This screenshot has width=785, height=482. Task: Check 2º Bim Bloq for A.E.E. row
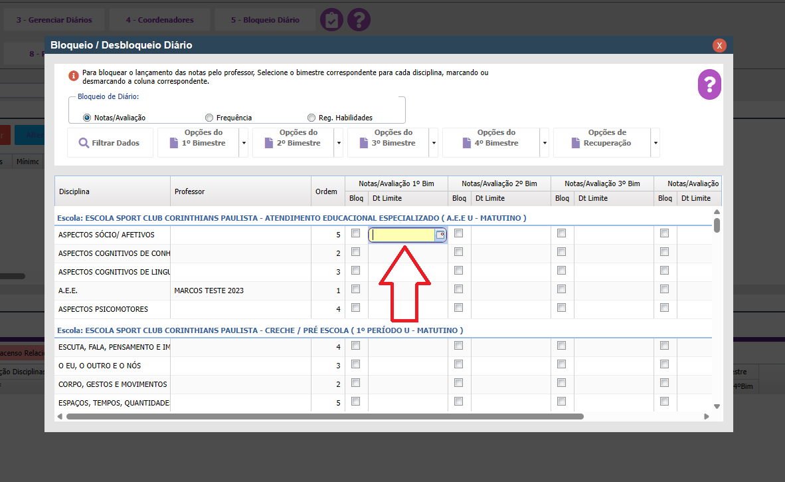click(x=459, y=289)
